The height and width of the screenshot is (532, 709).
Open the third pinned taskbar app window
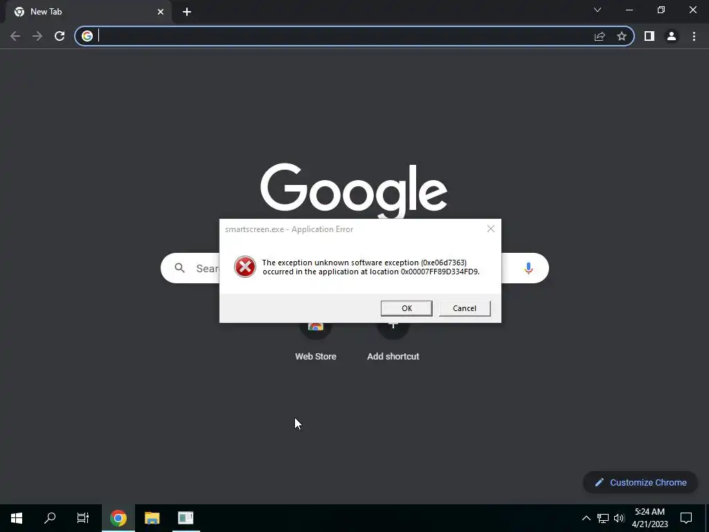pyautogui.click(x=186, y=518)
